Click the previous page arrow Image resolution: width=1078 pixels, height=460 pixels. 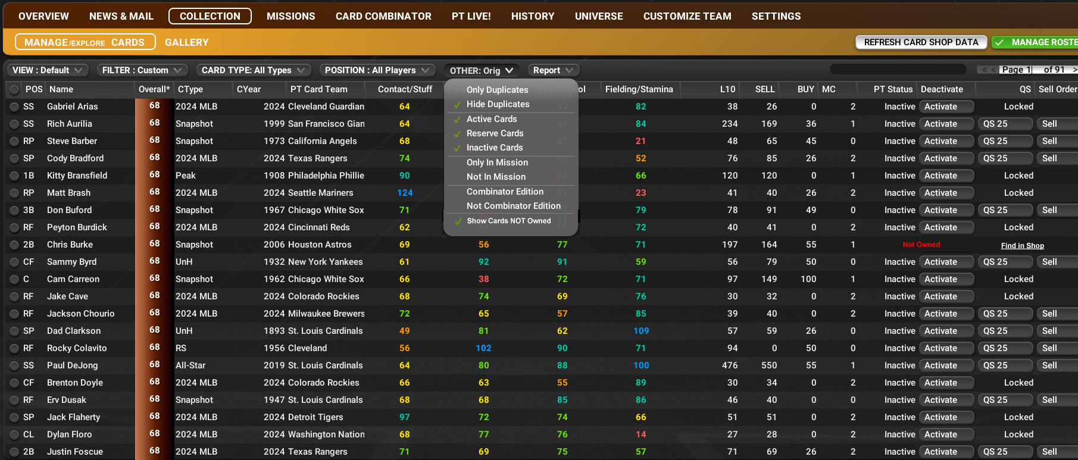coord(993,70)
